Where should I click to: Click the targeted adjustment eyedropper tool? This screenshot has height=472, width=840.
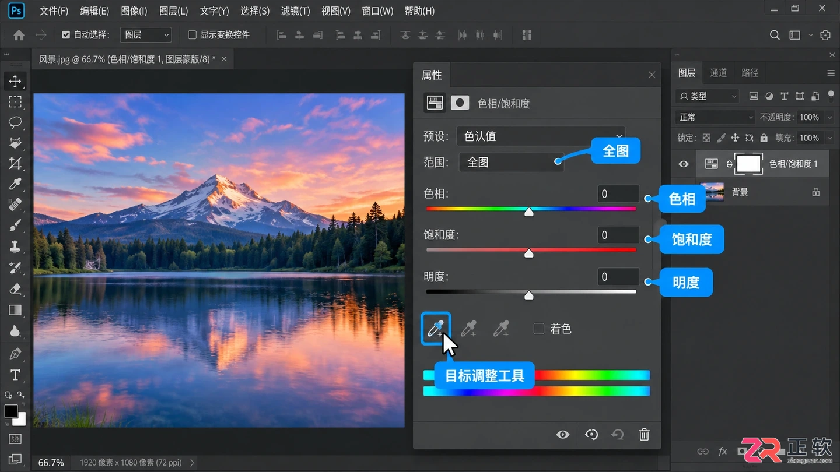tap(436, 329)
